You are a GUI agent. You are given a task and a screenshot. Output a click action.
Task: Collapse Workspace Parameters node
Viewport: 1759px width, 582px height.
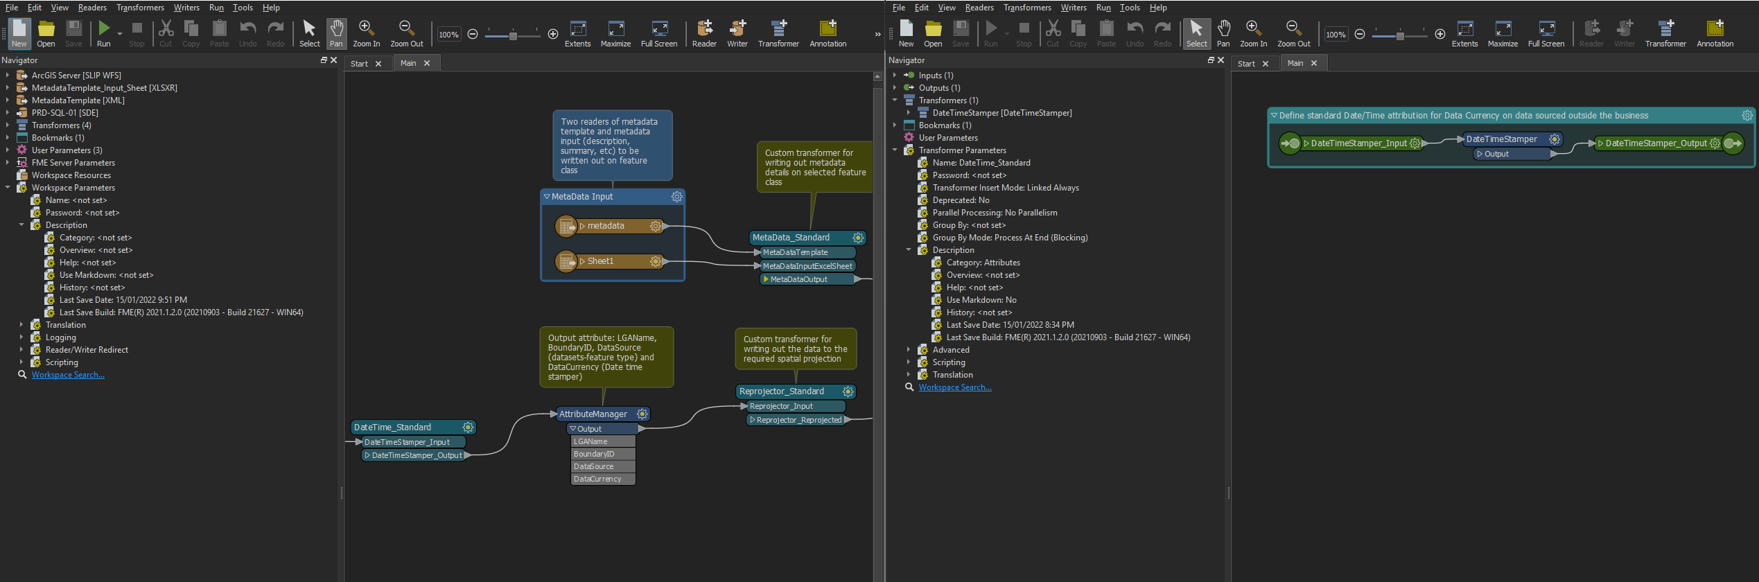[8, 188]
